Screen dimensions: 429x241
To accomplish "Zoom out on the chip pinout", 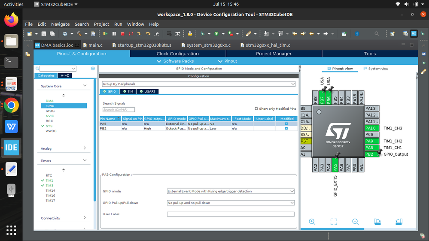I will [355, 222].
